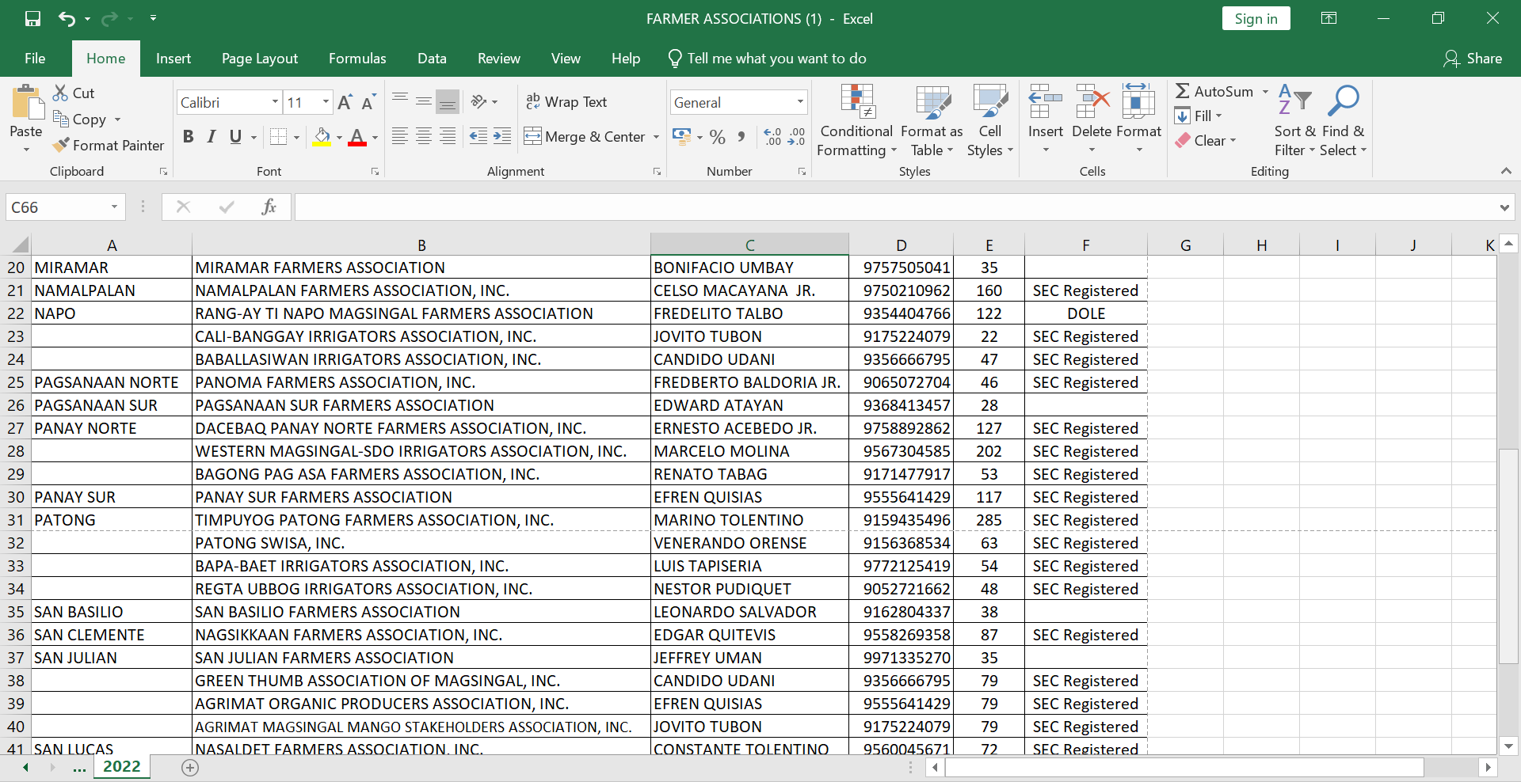
Task: Select the 2022 sheet tab
Action: [x=122, y=766]
